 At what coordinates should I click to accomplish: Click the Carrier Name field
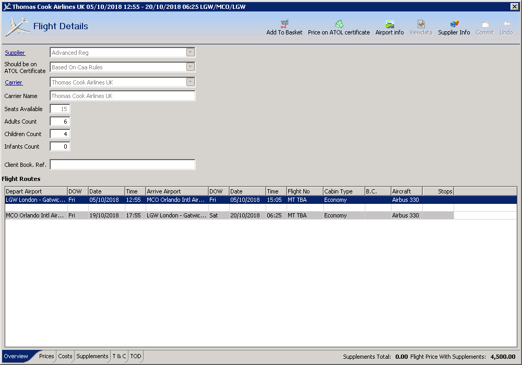click(123, 96)
